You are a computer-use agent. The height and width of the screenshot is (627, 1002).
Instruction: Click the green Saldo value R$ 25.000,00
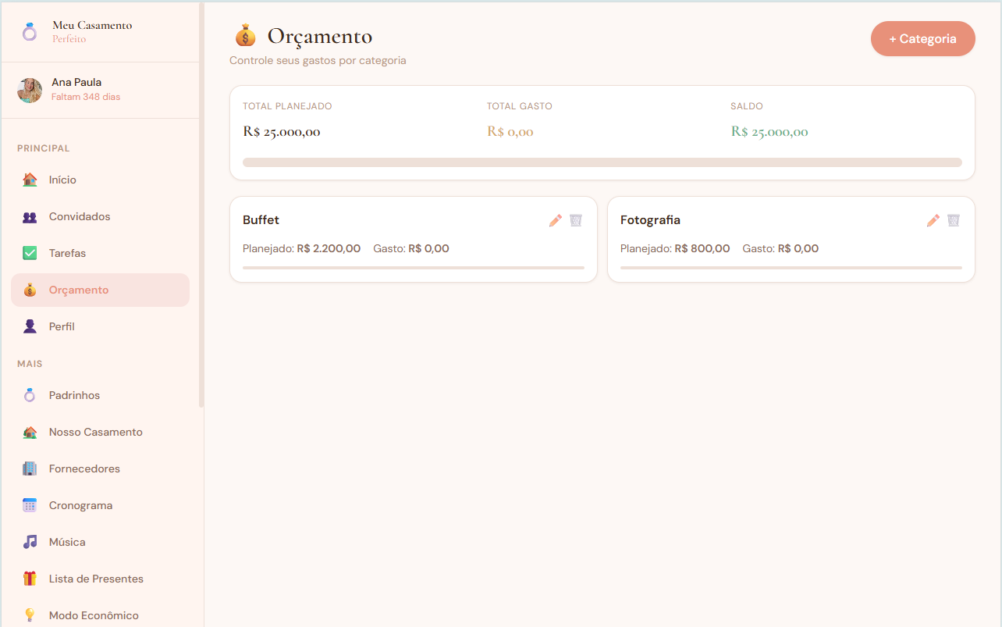click(769, 132)
